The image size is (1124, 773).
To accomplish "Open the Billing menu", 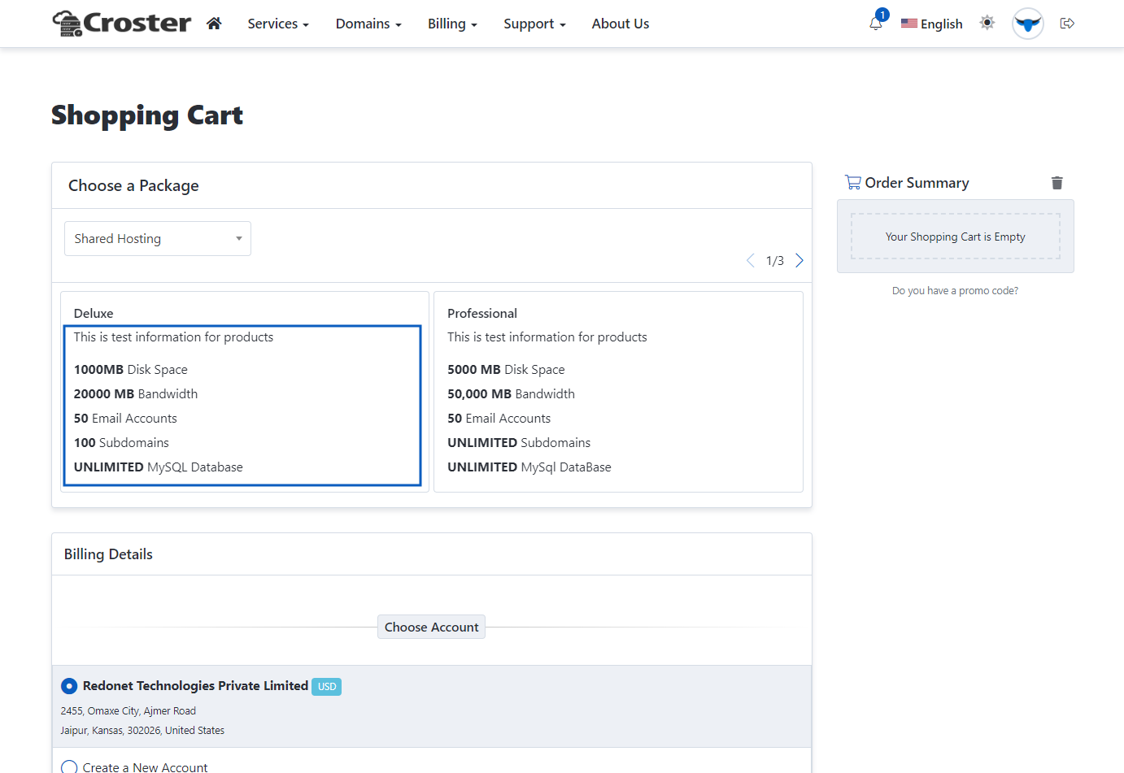I will click(x=452, y=24).
